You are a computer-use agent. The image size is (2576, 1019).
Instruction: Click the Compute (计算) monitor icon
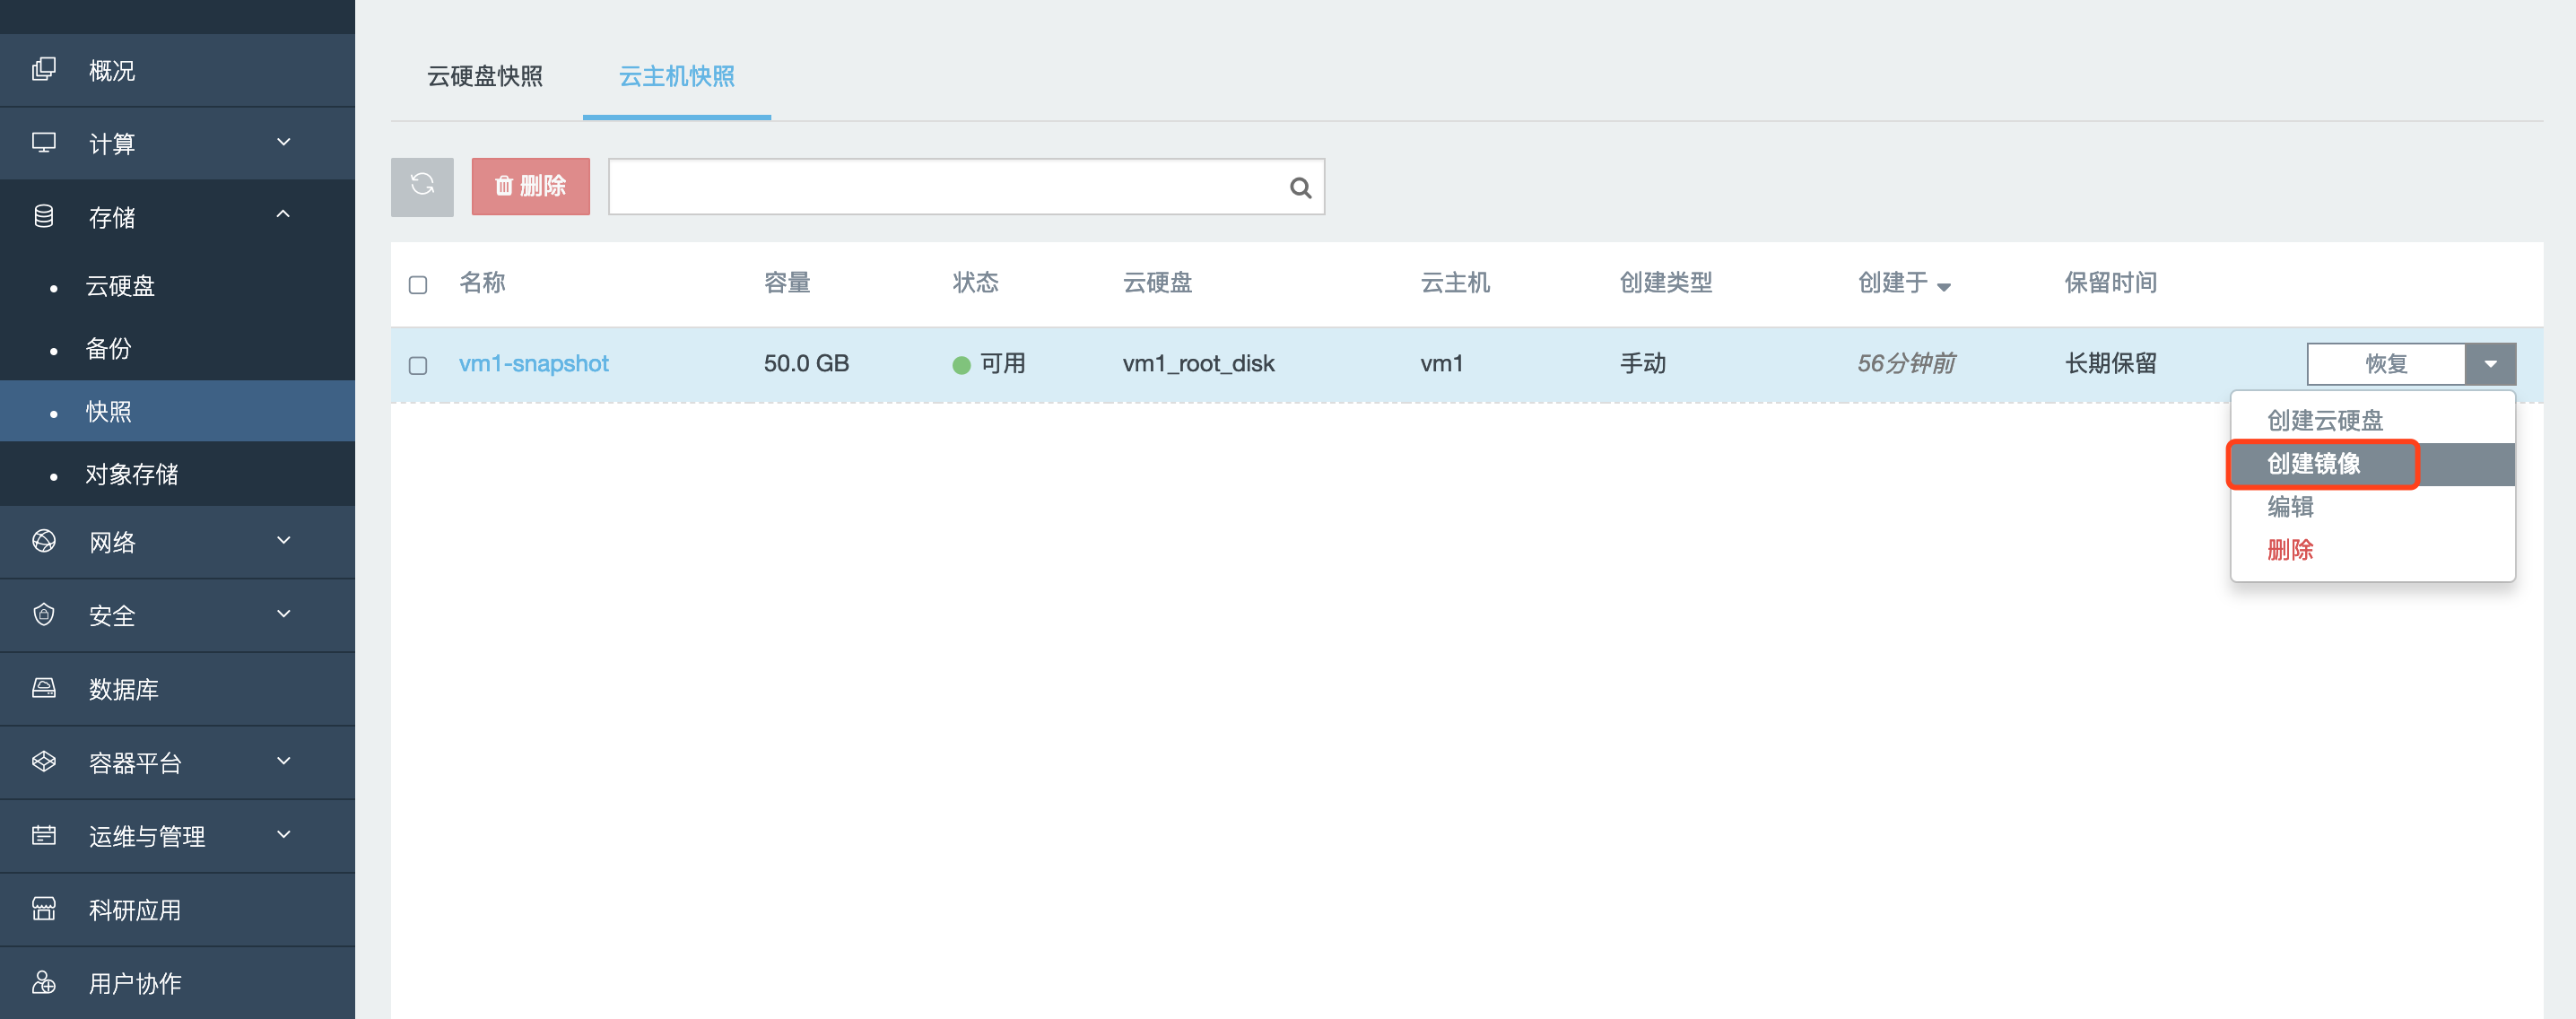click(x=44, y=143)
